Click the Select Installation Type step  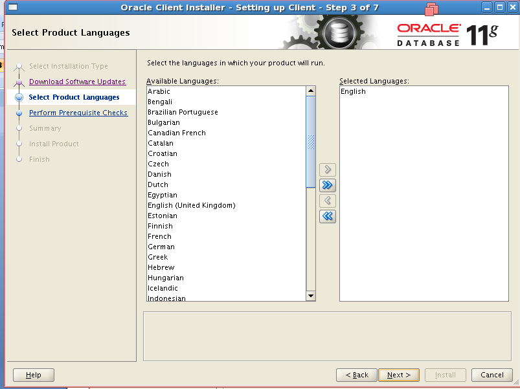68,66
